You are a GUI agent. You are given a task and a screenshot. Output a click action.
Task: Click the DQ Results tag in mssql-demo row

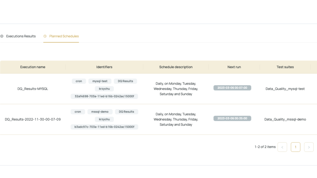[x=127, y=112]
